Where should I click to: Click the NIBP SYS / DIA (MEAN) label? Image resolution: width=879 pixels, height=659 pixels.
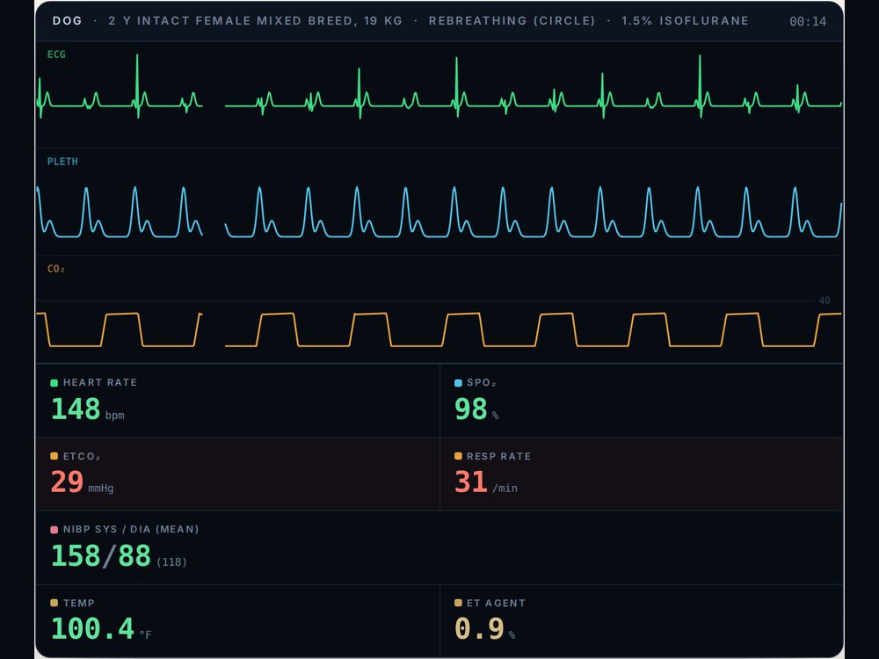tap(131, 529)
